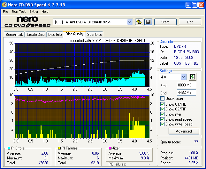Toggle the Quick scan checkbox

[162, 99]
